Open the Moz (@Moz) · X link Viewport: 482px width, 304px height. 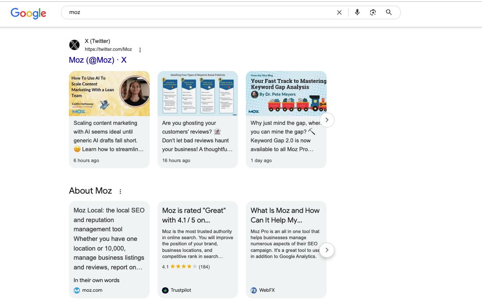[x=97, y=60]
